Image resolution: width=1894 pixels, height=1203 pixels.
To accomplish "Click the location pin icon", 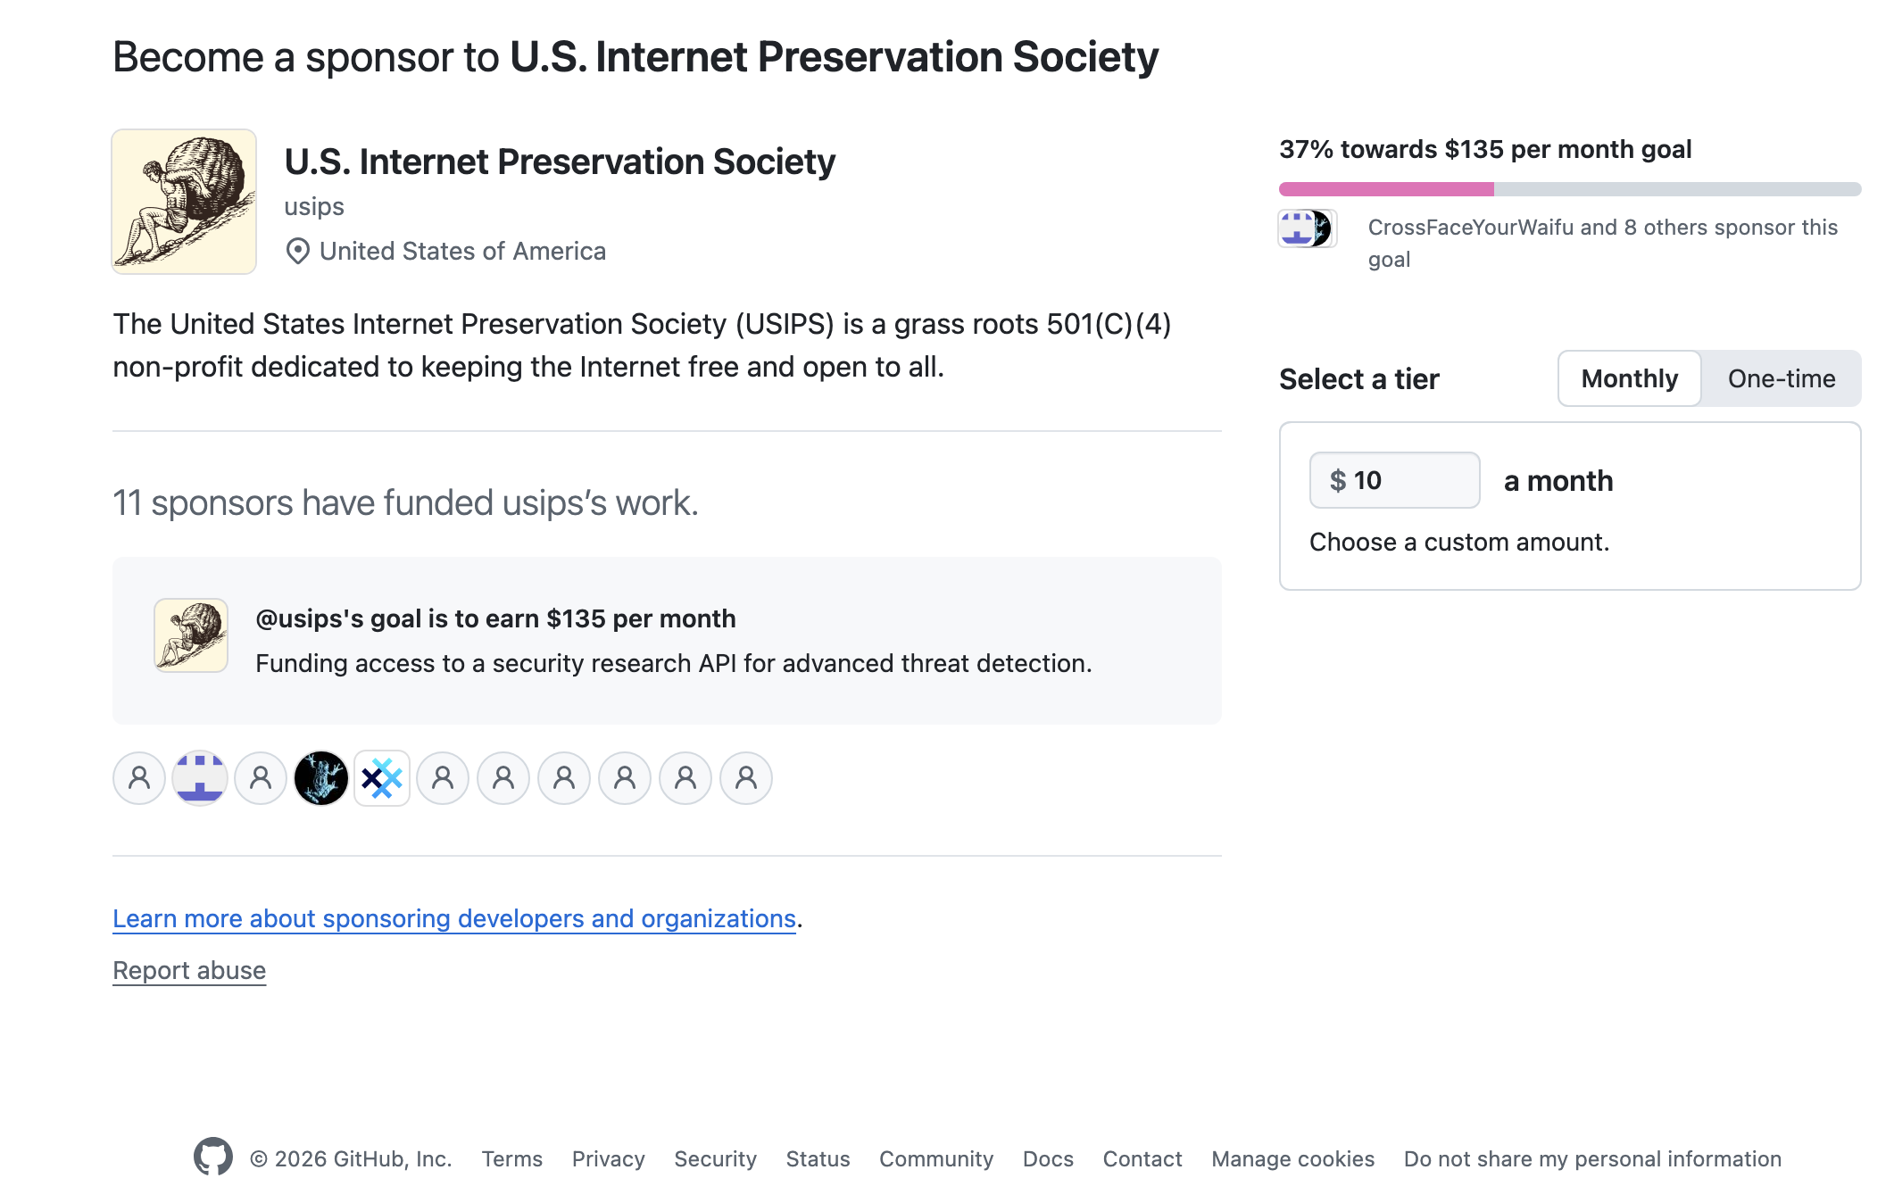I will click(x=297, y=252).
